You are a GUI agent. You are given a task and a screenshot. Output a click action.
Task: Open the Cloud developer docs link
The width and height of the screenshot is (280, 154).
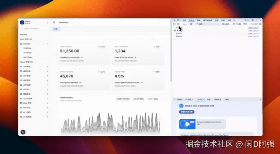pos(26,62)
